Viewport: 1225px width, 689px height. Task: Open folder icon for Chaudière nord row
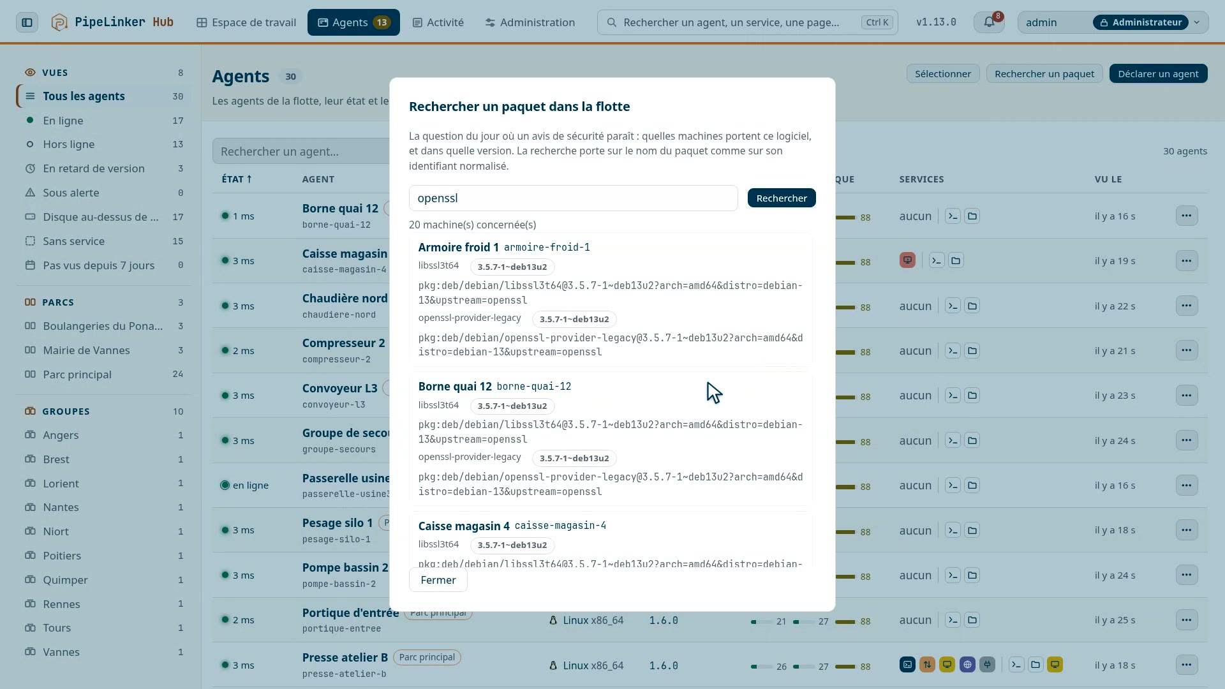(972, 306)
